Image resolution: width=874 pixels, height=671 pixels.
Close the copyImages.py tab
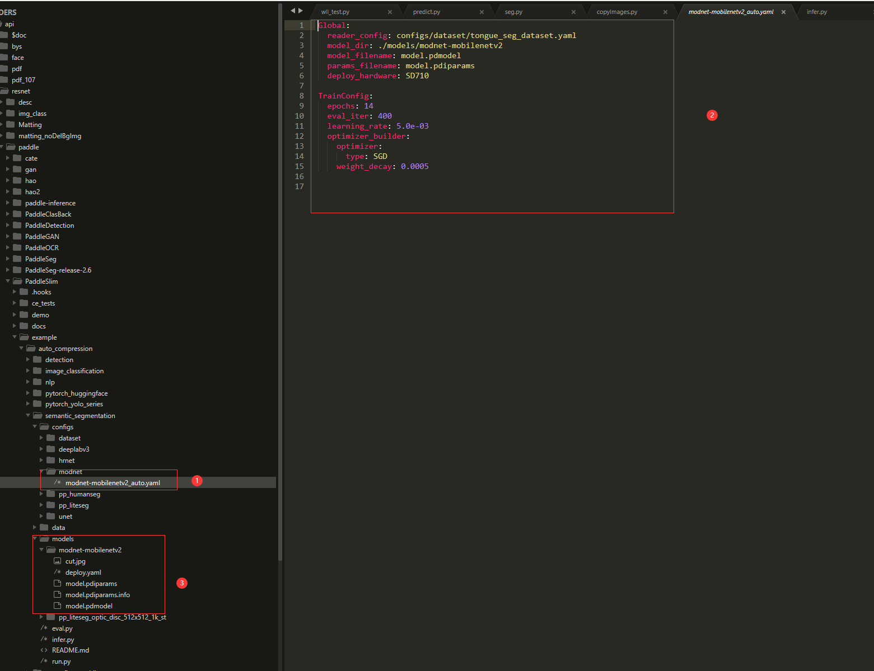(x=665, y=12)
